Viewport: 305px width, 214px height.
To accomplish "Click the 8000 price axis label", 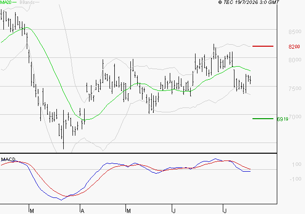I will pyautogui.click(x=295, y=60).
